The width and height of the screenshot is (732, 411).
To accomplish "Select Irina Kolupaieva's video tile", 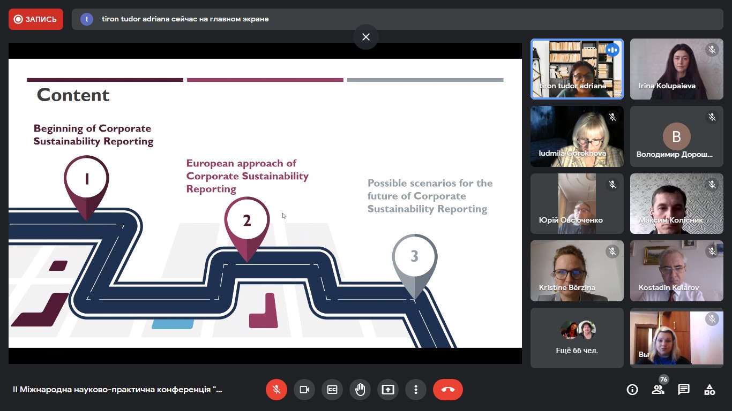I will (x=676, y=69).
